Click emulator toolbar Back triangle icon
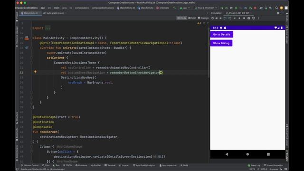304x171 pixels. pos(235,18)
